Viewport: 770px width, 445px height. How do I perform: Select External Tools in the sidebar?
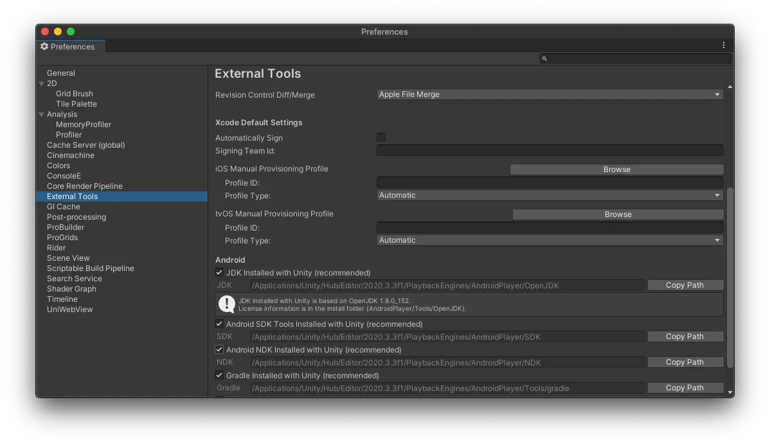pyautogui.click(x=121, y=196)
